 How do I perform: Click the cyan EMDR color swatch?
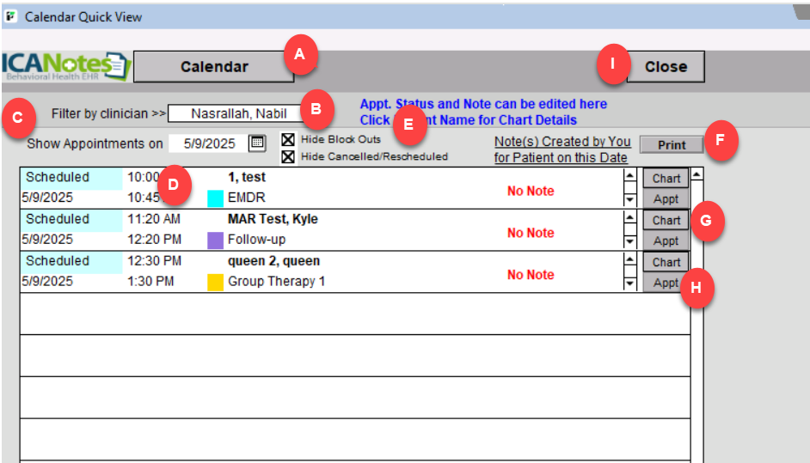point(216,198)
